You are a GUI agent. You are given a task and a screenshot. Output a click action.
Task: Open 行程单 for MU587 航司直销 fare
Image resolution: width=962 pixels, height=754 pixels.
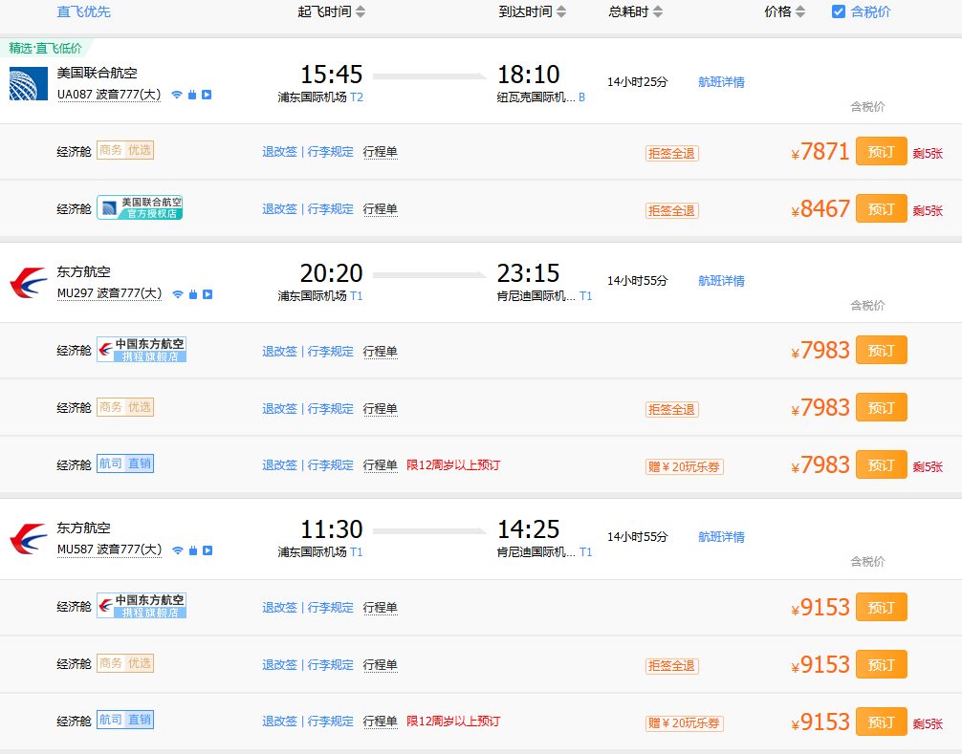coord(381,722)
